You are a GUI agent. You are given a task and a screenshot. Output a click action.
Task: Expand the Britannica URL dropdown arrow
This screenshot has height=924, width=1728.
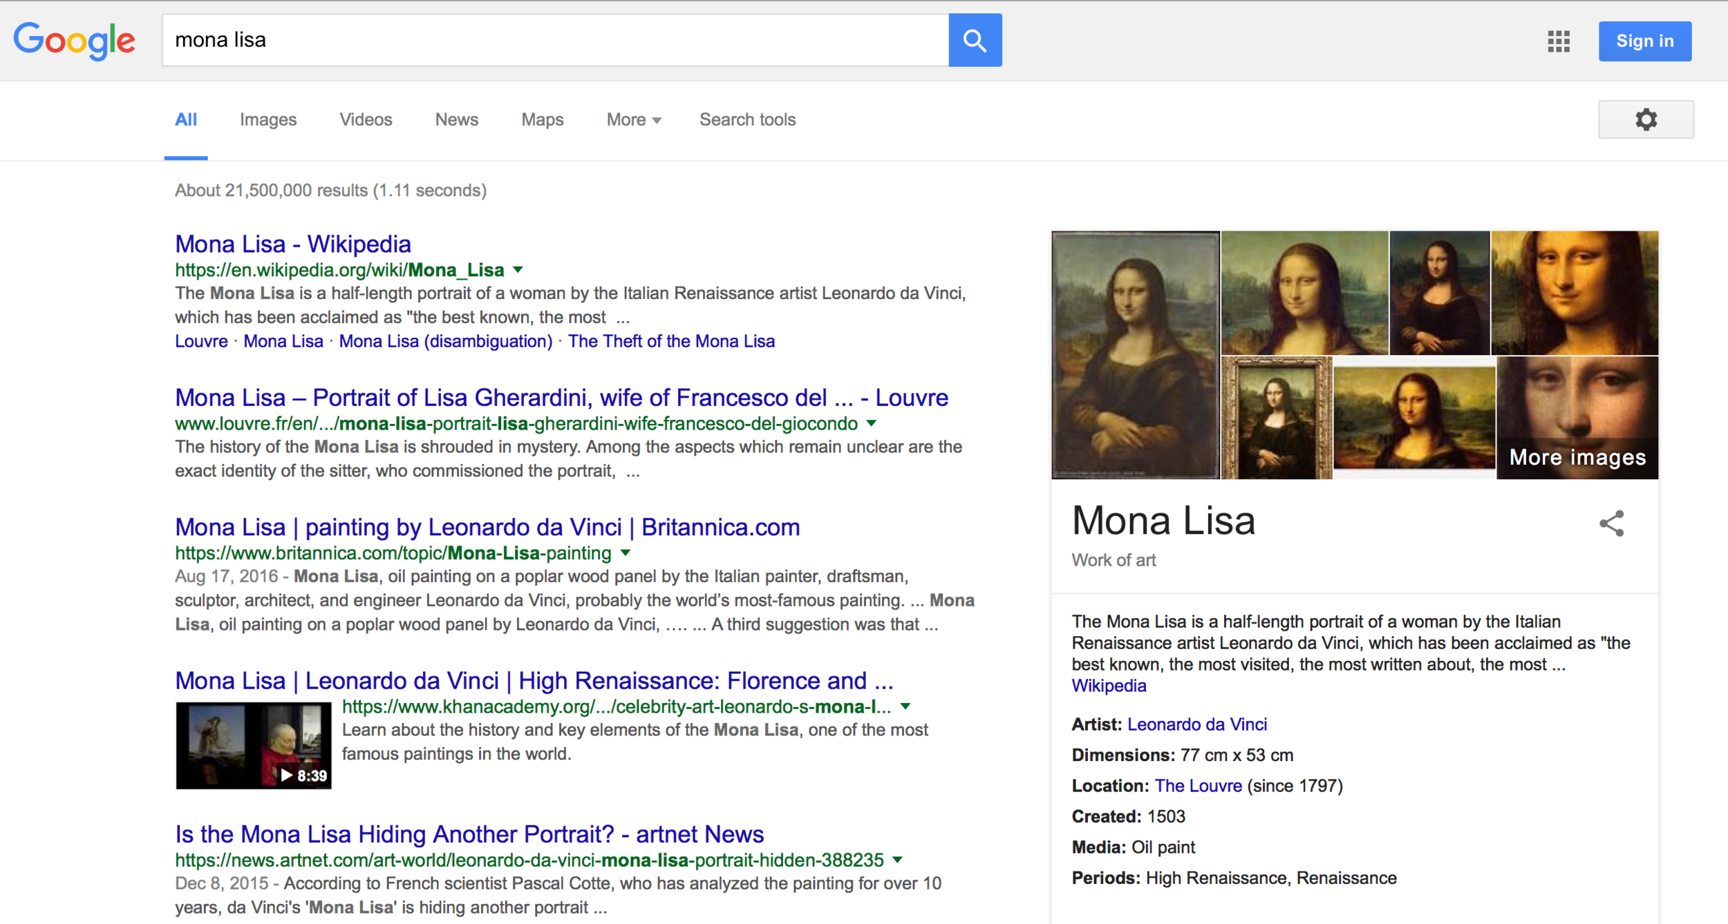click(x=626, y=552)
